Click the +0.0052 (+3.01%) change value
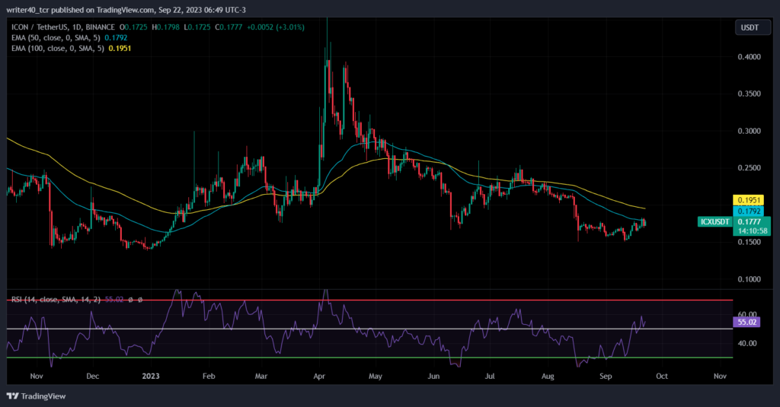 275,27
